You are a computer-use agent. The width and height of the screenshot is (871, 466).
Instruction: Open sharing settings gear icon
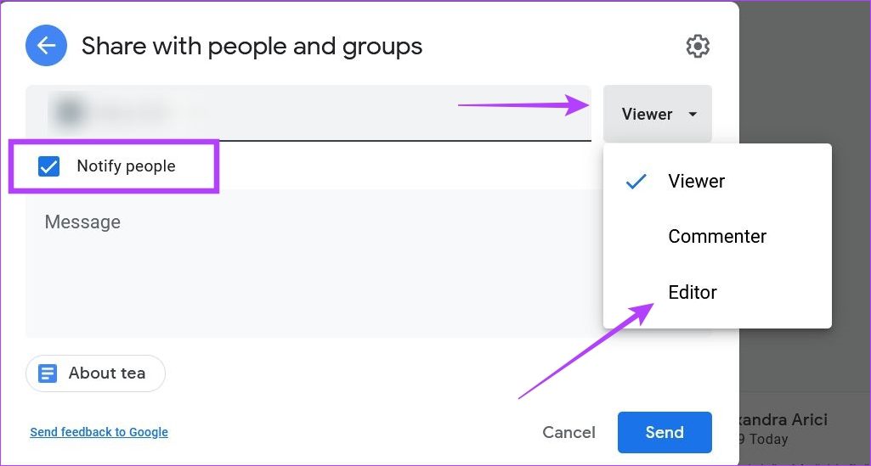click(698, 47)
